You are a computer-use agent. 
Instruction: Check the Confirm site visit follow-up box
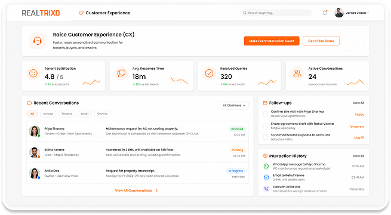click(266, 113)
